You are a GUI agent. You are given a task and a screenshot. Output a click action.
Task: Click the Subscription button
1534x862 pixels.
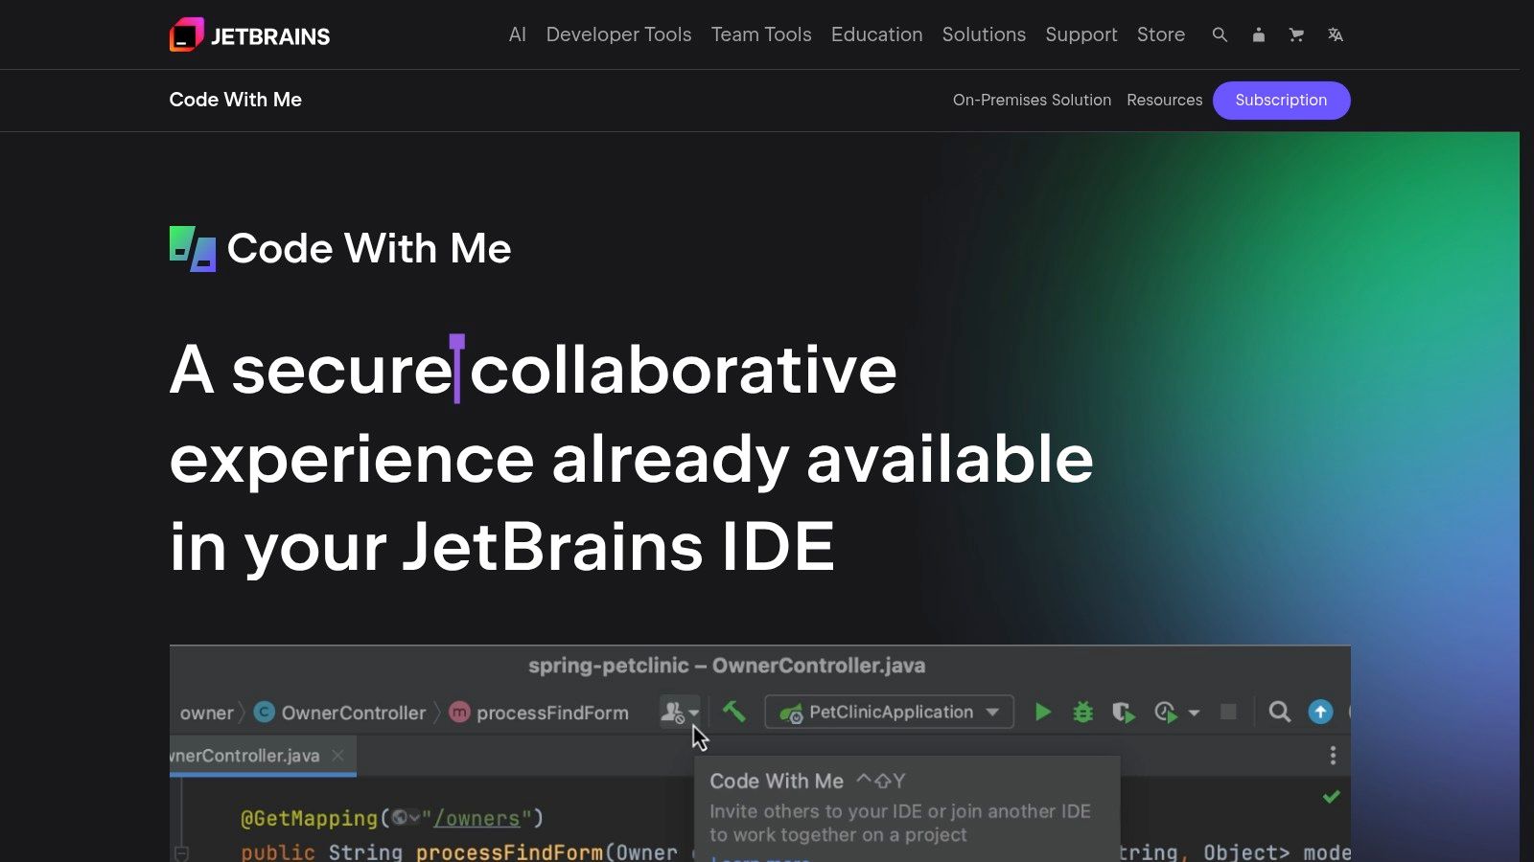[1281, 101]
